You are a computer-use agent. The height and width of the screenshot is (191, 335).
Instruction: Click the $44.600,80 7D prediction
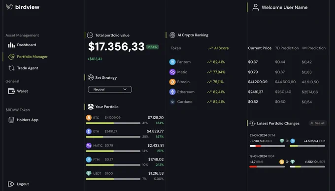(285, 82)
